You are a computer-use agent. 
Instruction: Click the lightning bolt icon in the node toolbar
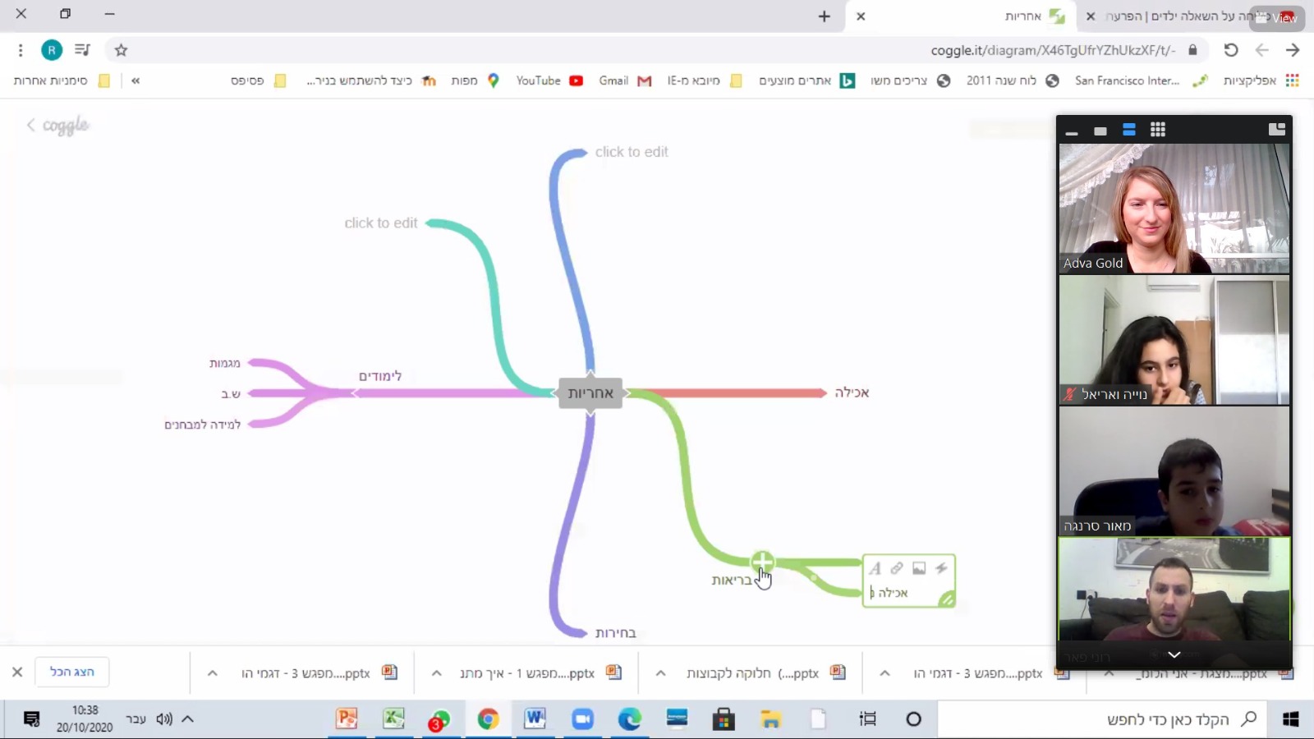point(941,568)
